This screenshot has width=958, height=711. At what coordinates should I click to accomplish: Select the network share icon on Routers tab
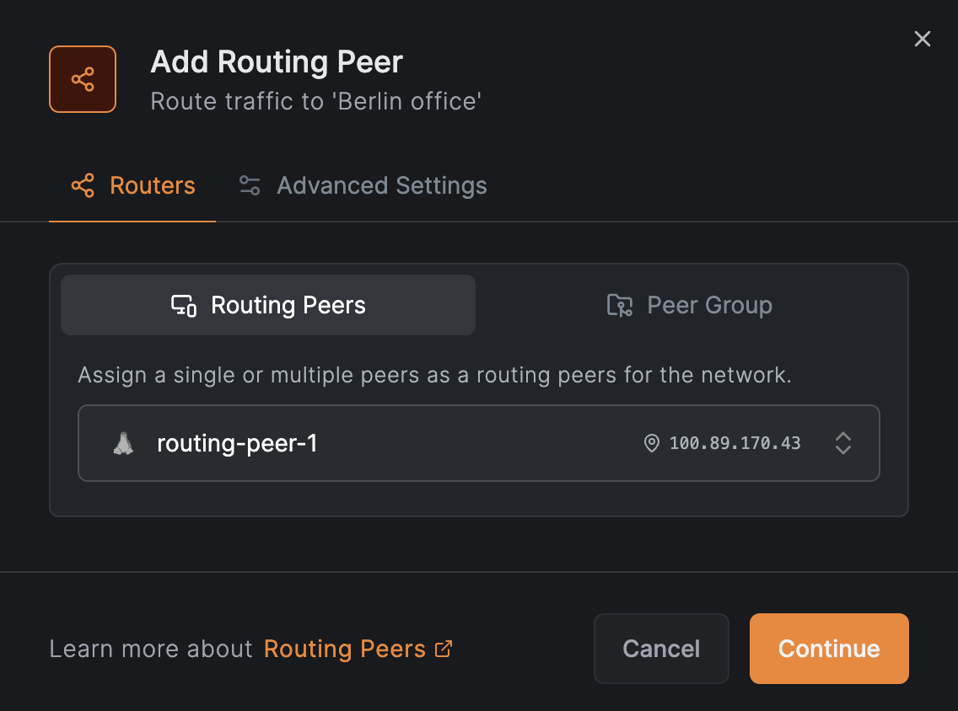(x=83, y=185)
